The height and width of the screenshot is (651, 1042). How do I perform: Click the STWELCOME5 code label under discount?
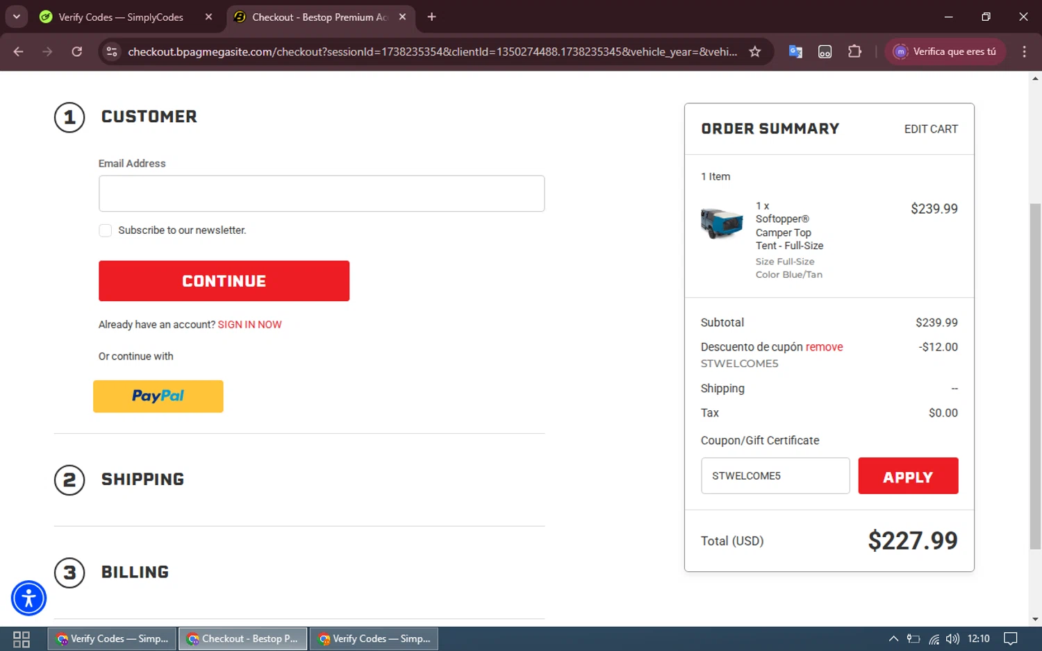739,364
